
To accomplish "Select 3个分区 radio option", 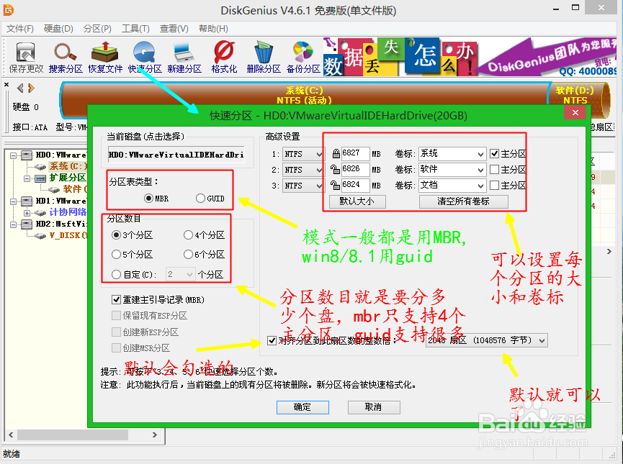I will coord(133,235).
